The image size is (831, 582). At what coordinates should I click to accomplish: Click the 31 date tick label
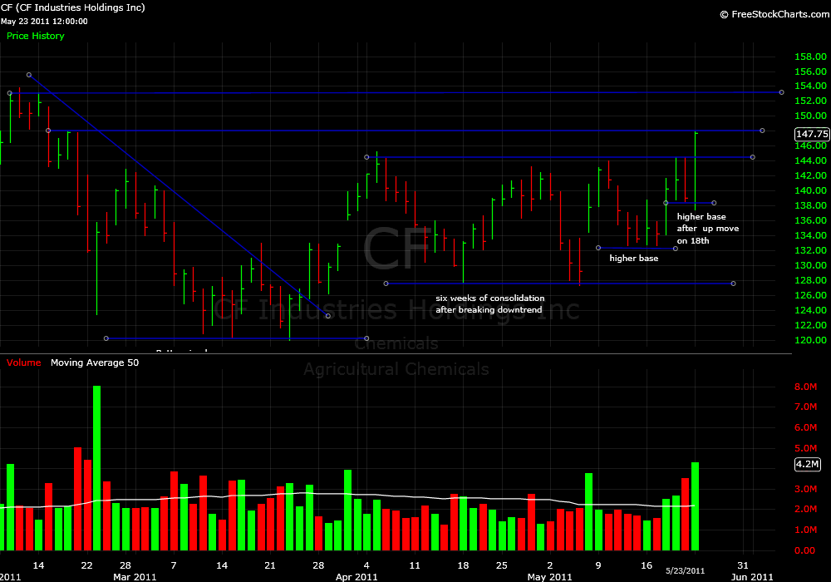(743, 565)
